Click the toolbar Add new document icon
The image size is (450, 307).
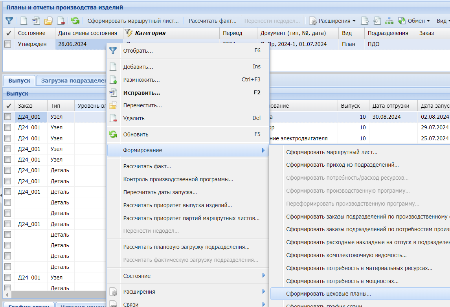(24, 21)
